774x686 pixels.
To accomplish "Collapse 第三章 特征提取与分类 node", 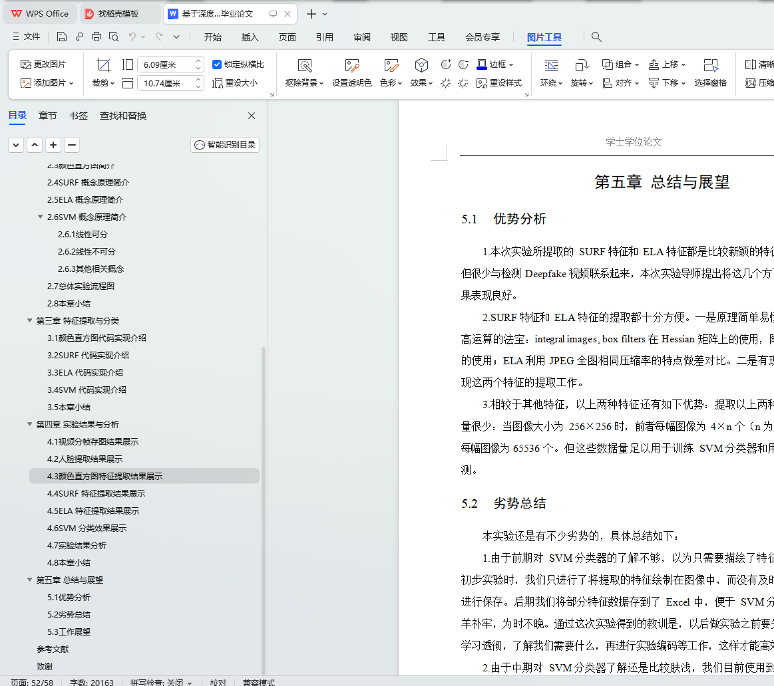I will point(30,320).
